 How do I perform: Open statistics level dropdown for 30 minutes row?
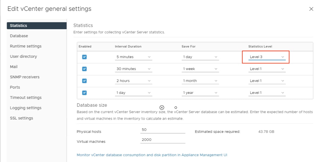click(x=267, y=69)
